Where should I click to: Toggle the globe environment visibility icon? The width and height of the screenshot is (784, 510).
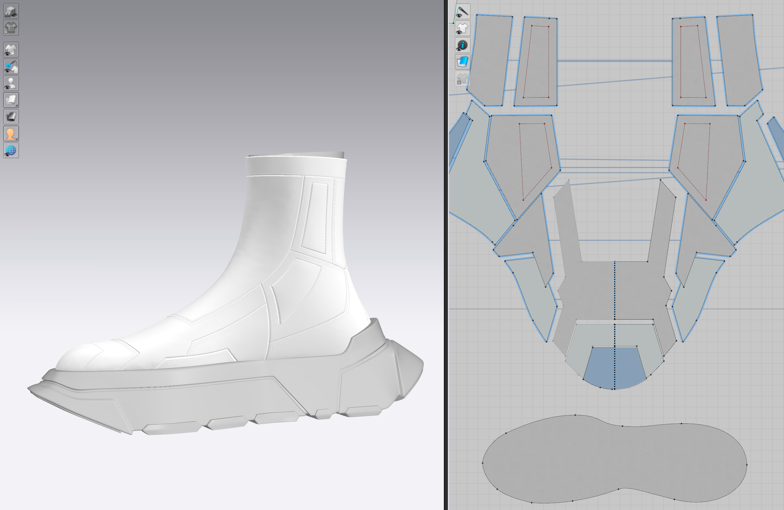point(11,150)
